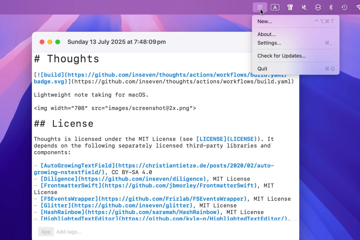Open the keyboard input source icon

point(275,8)
